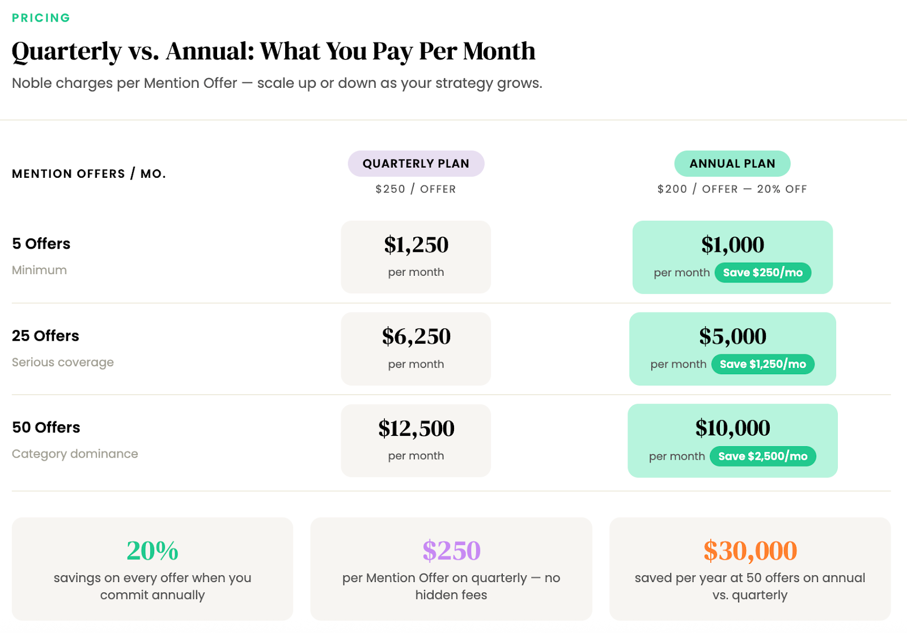Click the 20% savings stat card
The image size is (907, 633).
pos(152,568)
